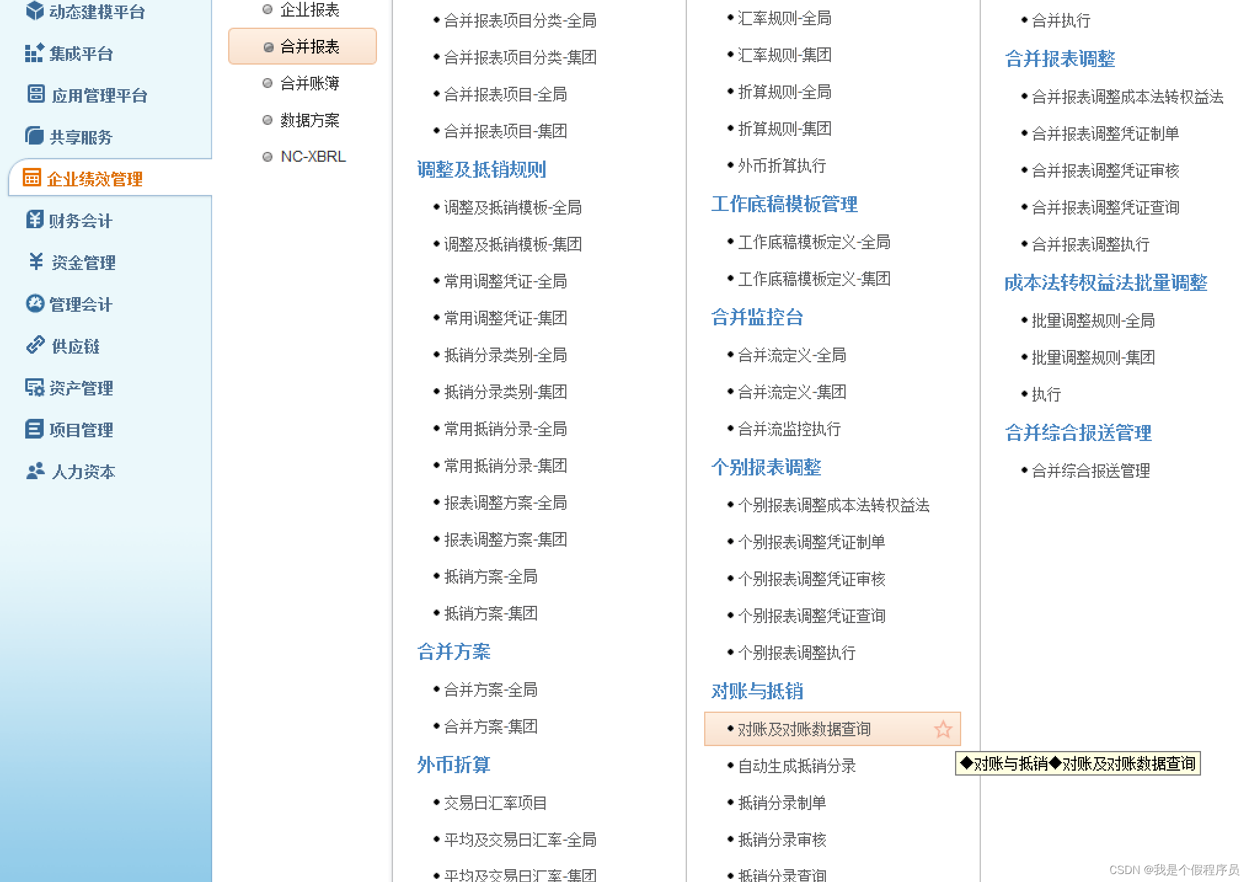
Task: Open 个别报表调整执行
Action: (x=797, y=653)
